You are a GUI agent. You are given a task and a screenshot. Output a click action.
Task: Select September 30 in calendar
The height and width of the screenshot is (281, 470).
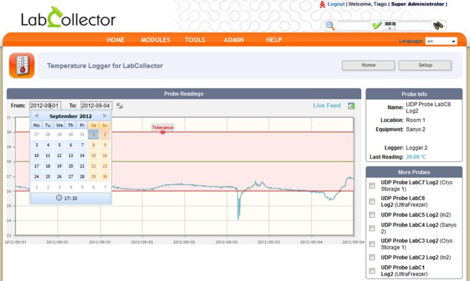tap(105, 176)
